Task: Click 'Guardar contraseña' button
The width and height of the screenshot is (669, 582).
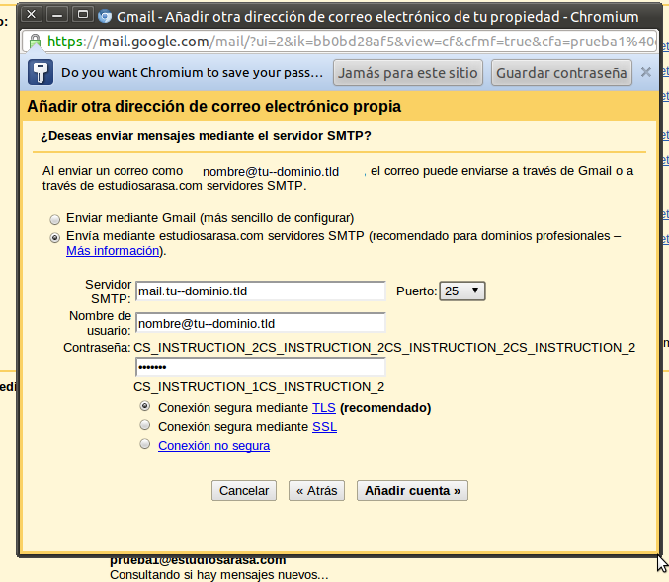Action: 561,73
